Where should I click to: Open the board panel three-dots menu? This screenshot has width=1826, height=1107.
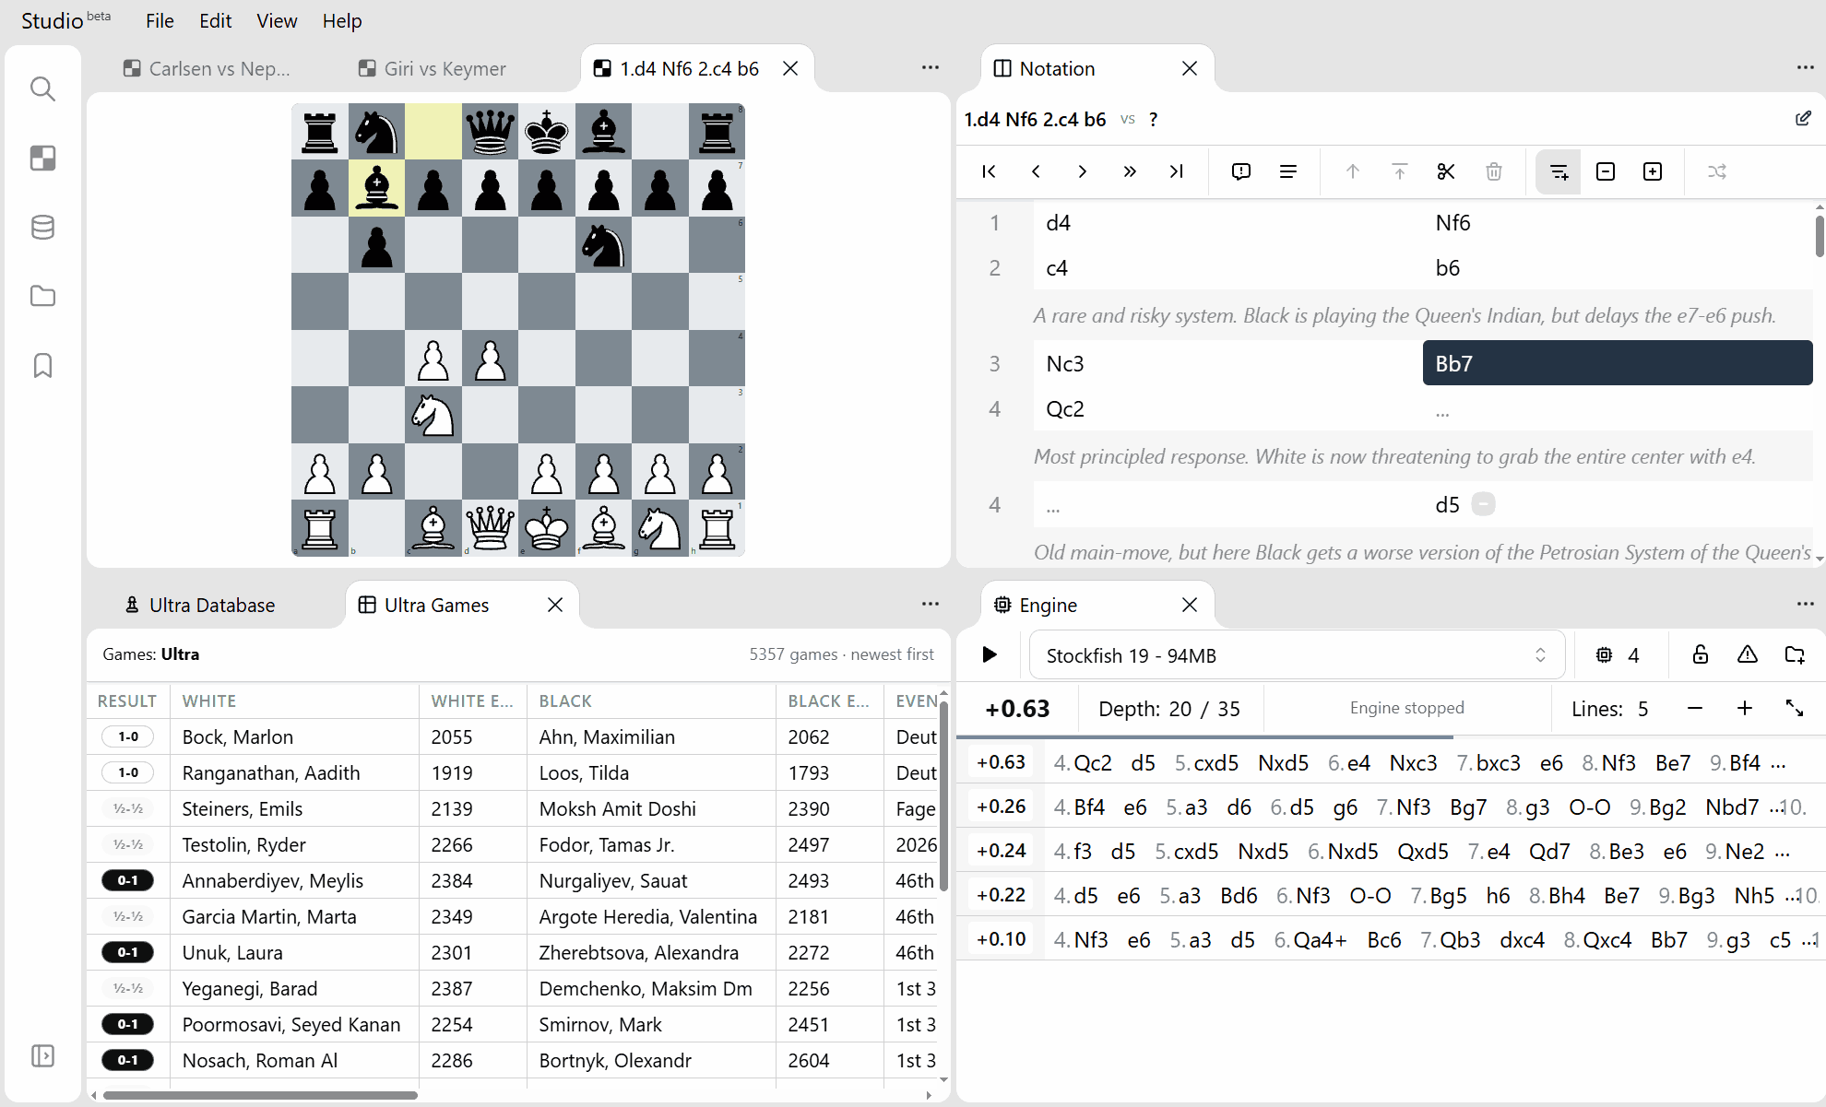pyautogui.click(x=931, y=67)
